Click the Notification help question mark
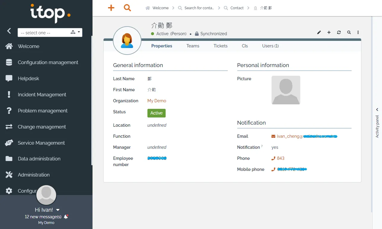Viewport: 382px width, 229px height. [x=262, y=146]
